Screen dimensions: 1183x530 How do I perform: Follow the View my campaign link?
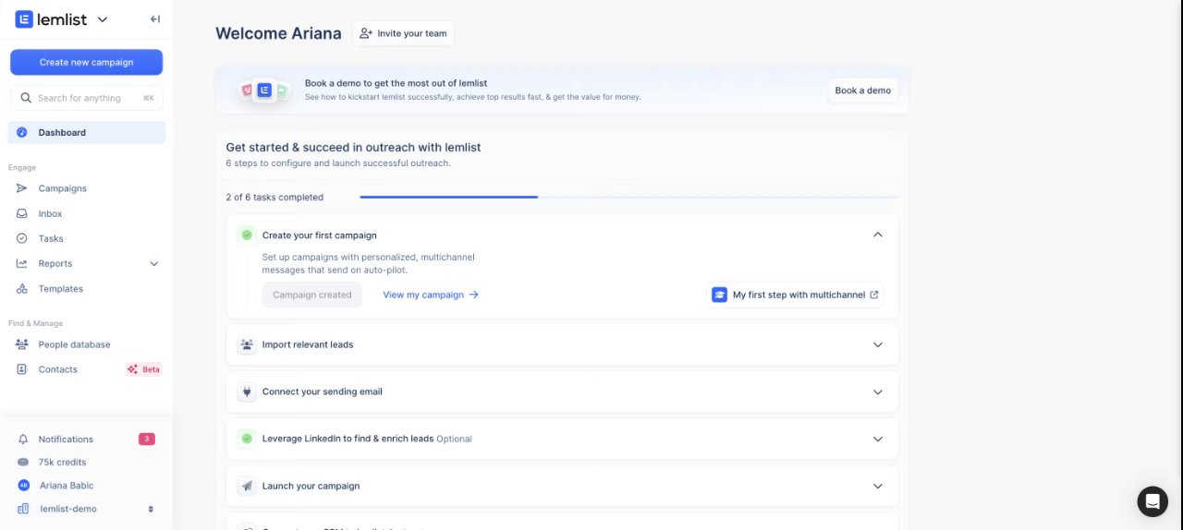[x=430, y=295]
